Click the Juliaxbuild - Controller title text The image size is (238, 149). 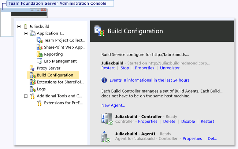tap(138, 116)
